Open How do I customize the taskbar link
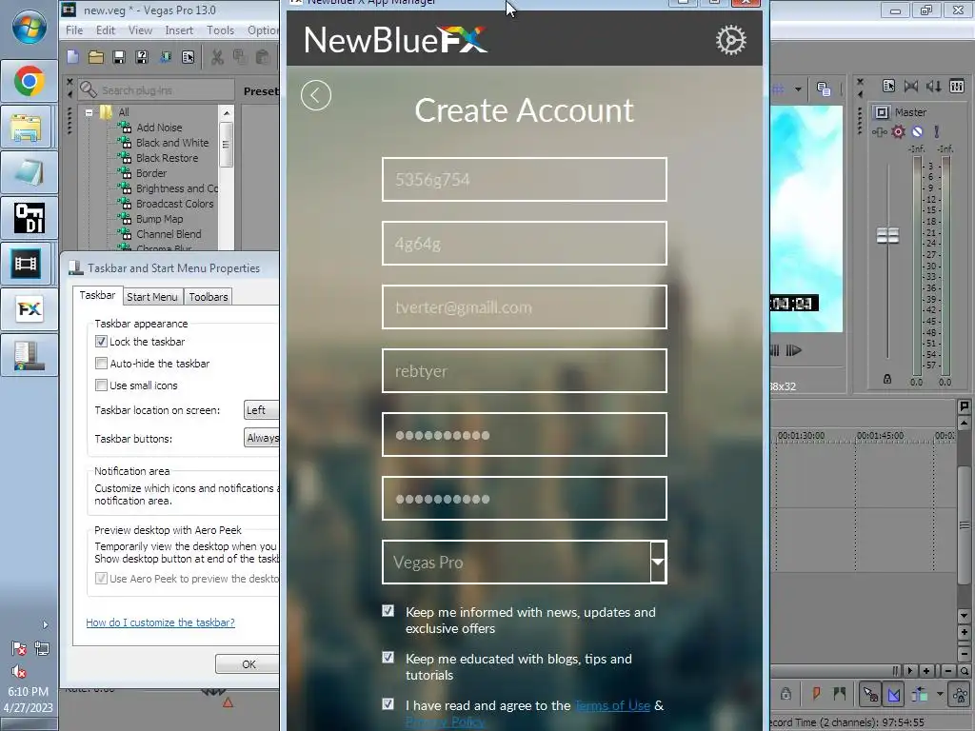The height and width of the screenshot is (731, 975). (160, 622)
